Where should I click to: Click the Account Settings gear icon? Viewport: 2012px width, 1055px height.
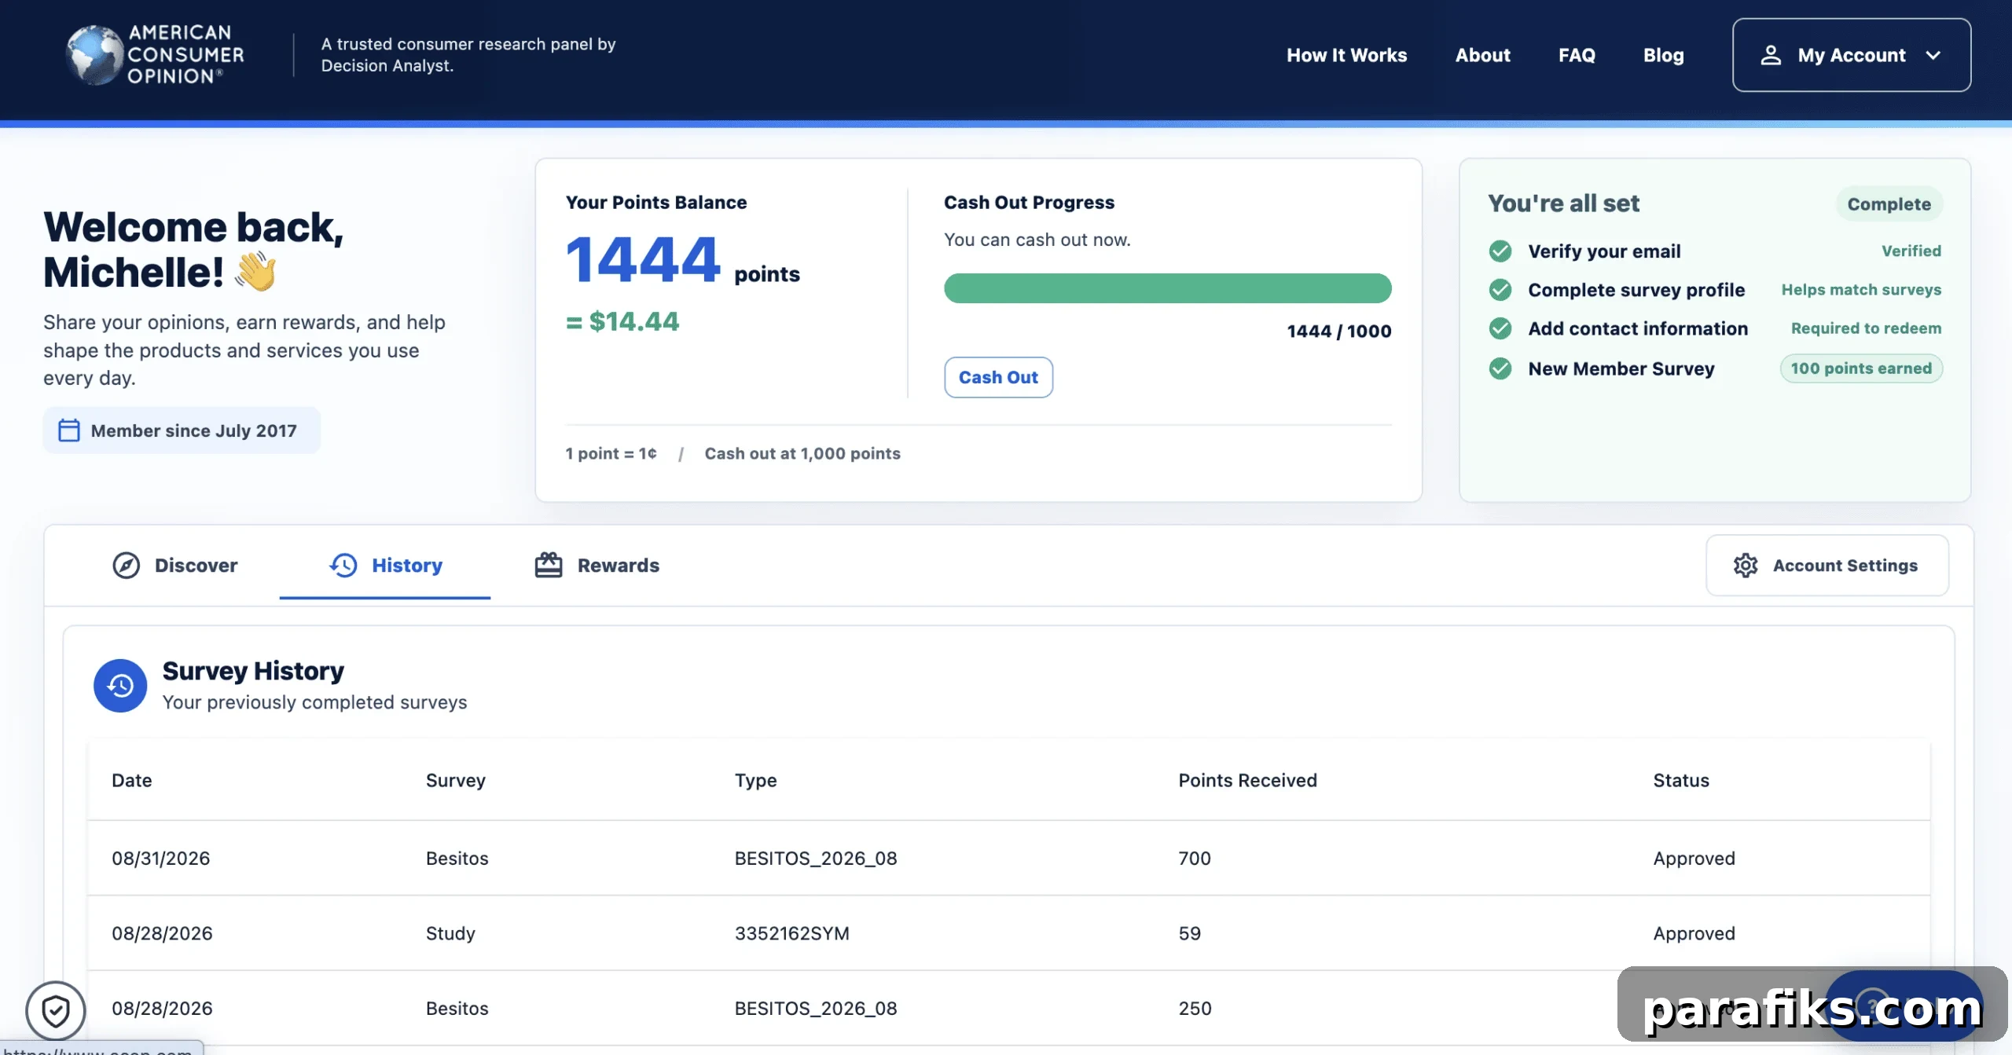click(1745, 566)
